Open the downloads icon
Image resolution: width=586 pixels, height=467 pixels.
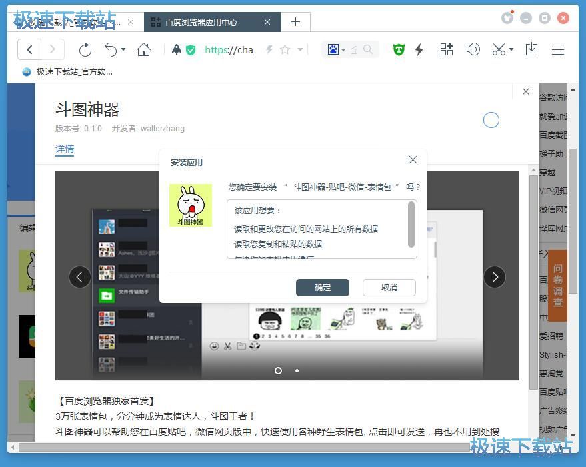tap(531, 49)
